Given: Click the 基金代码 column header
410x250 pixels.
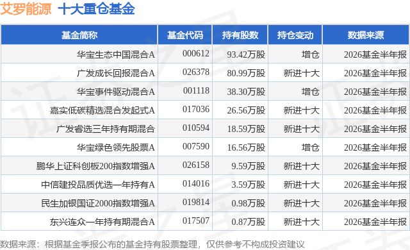Looking at the screenshot, I should (185, 35).
